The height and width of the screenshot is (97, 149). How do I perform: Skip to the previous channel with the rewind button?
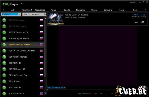coord(101,94)
